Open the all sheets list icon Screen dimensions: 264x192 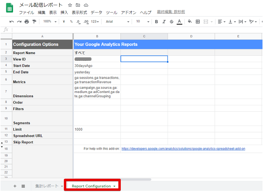tap(23, 186)
